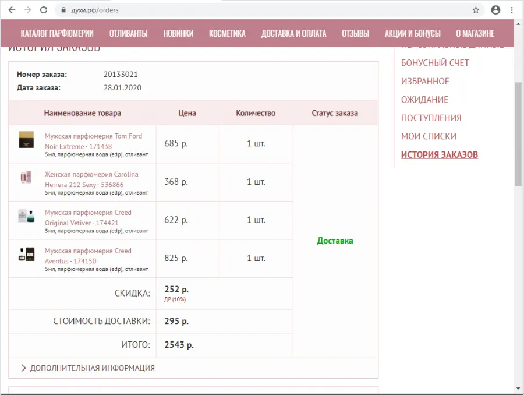Open Бонусный счет sidebar link
Image resolution: width=524 pixels, height=395 pixels.
[435, 63]
